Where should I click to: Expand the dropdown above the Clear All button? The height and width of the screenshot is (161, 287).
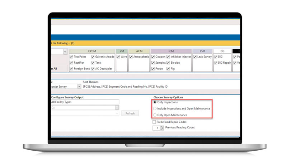click(65, 52)
